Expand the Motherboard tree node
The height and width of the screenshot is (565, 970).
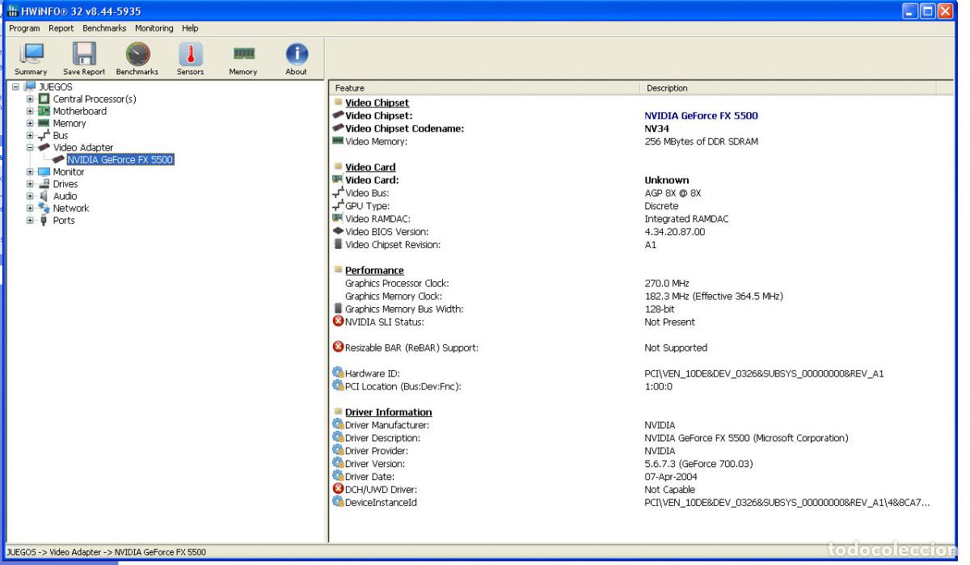coord(30,111)
